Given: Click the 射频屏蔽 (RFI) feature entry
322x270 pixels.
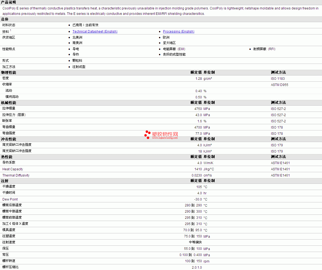Looking at the screenshot, I should pos(264,49).
